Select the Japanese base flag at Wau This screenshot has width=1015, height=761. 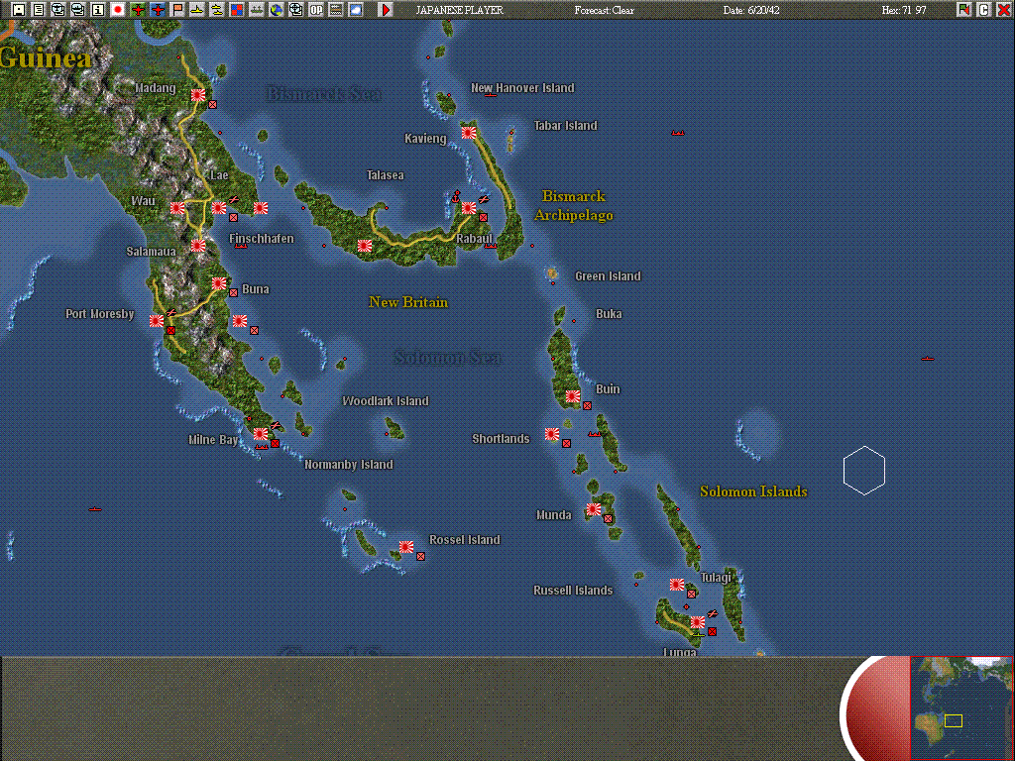[177, 208]
